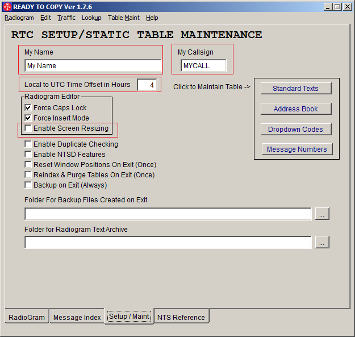This screenshot has height=337, width=355.
Task: Check Reindex & Purge Tables On Exit
Action: (28, 175)
